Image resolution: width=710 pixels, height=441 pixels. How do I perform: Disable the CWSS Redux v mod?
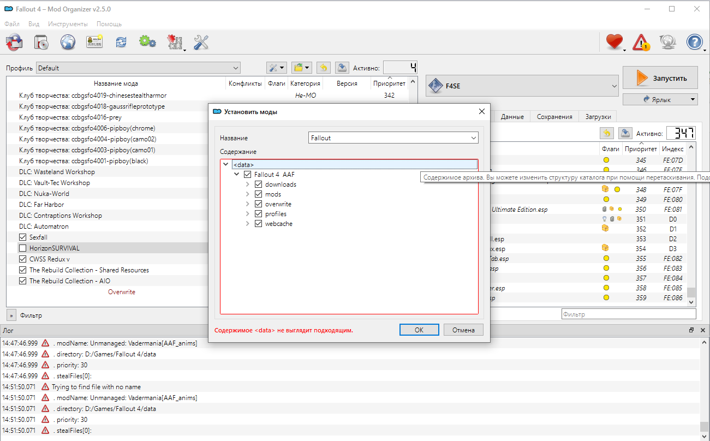23,259
